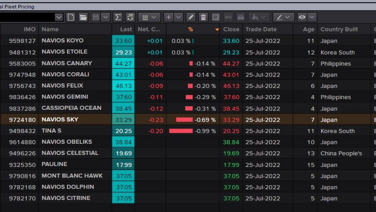Click the pencil edit icon
Viewport: 376px width, 212px height.
click(191, 18)
